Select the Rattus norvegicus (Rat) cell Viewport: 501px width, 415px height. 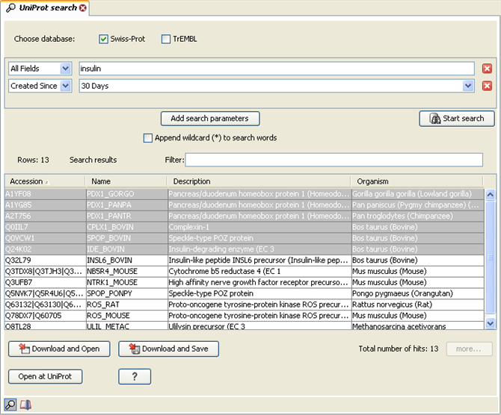coord(417,305)
